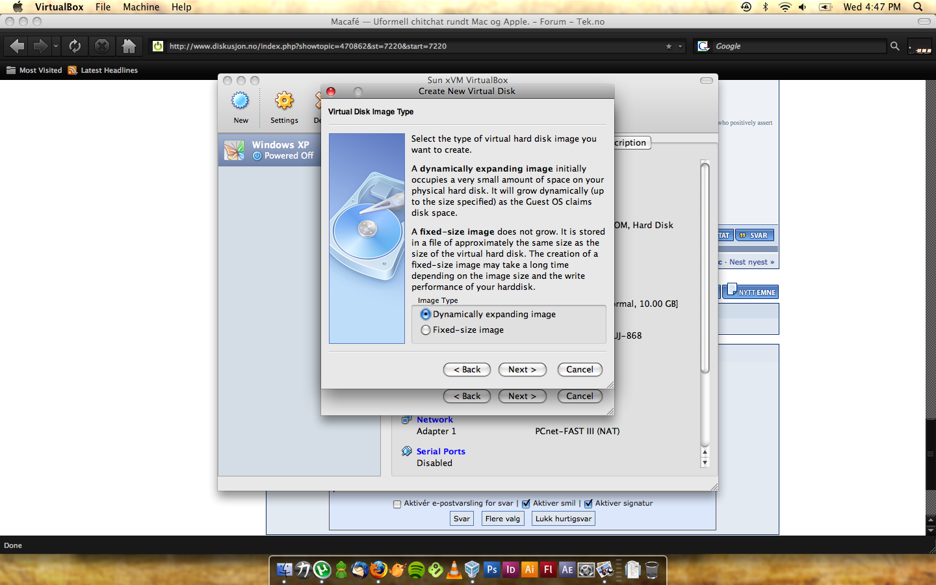Click Firefox address bar URL field
This screenshot has width=936, height=585.
pos(416,46)
